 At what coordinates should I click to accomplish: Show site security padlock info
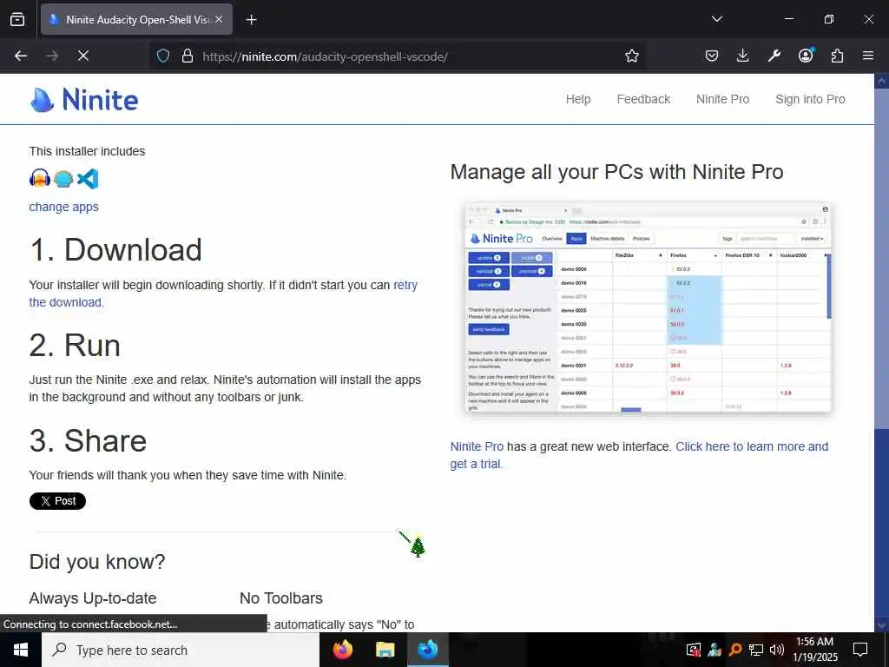(x=188, y=56)
